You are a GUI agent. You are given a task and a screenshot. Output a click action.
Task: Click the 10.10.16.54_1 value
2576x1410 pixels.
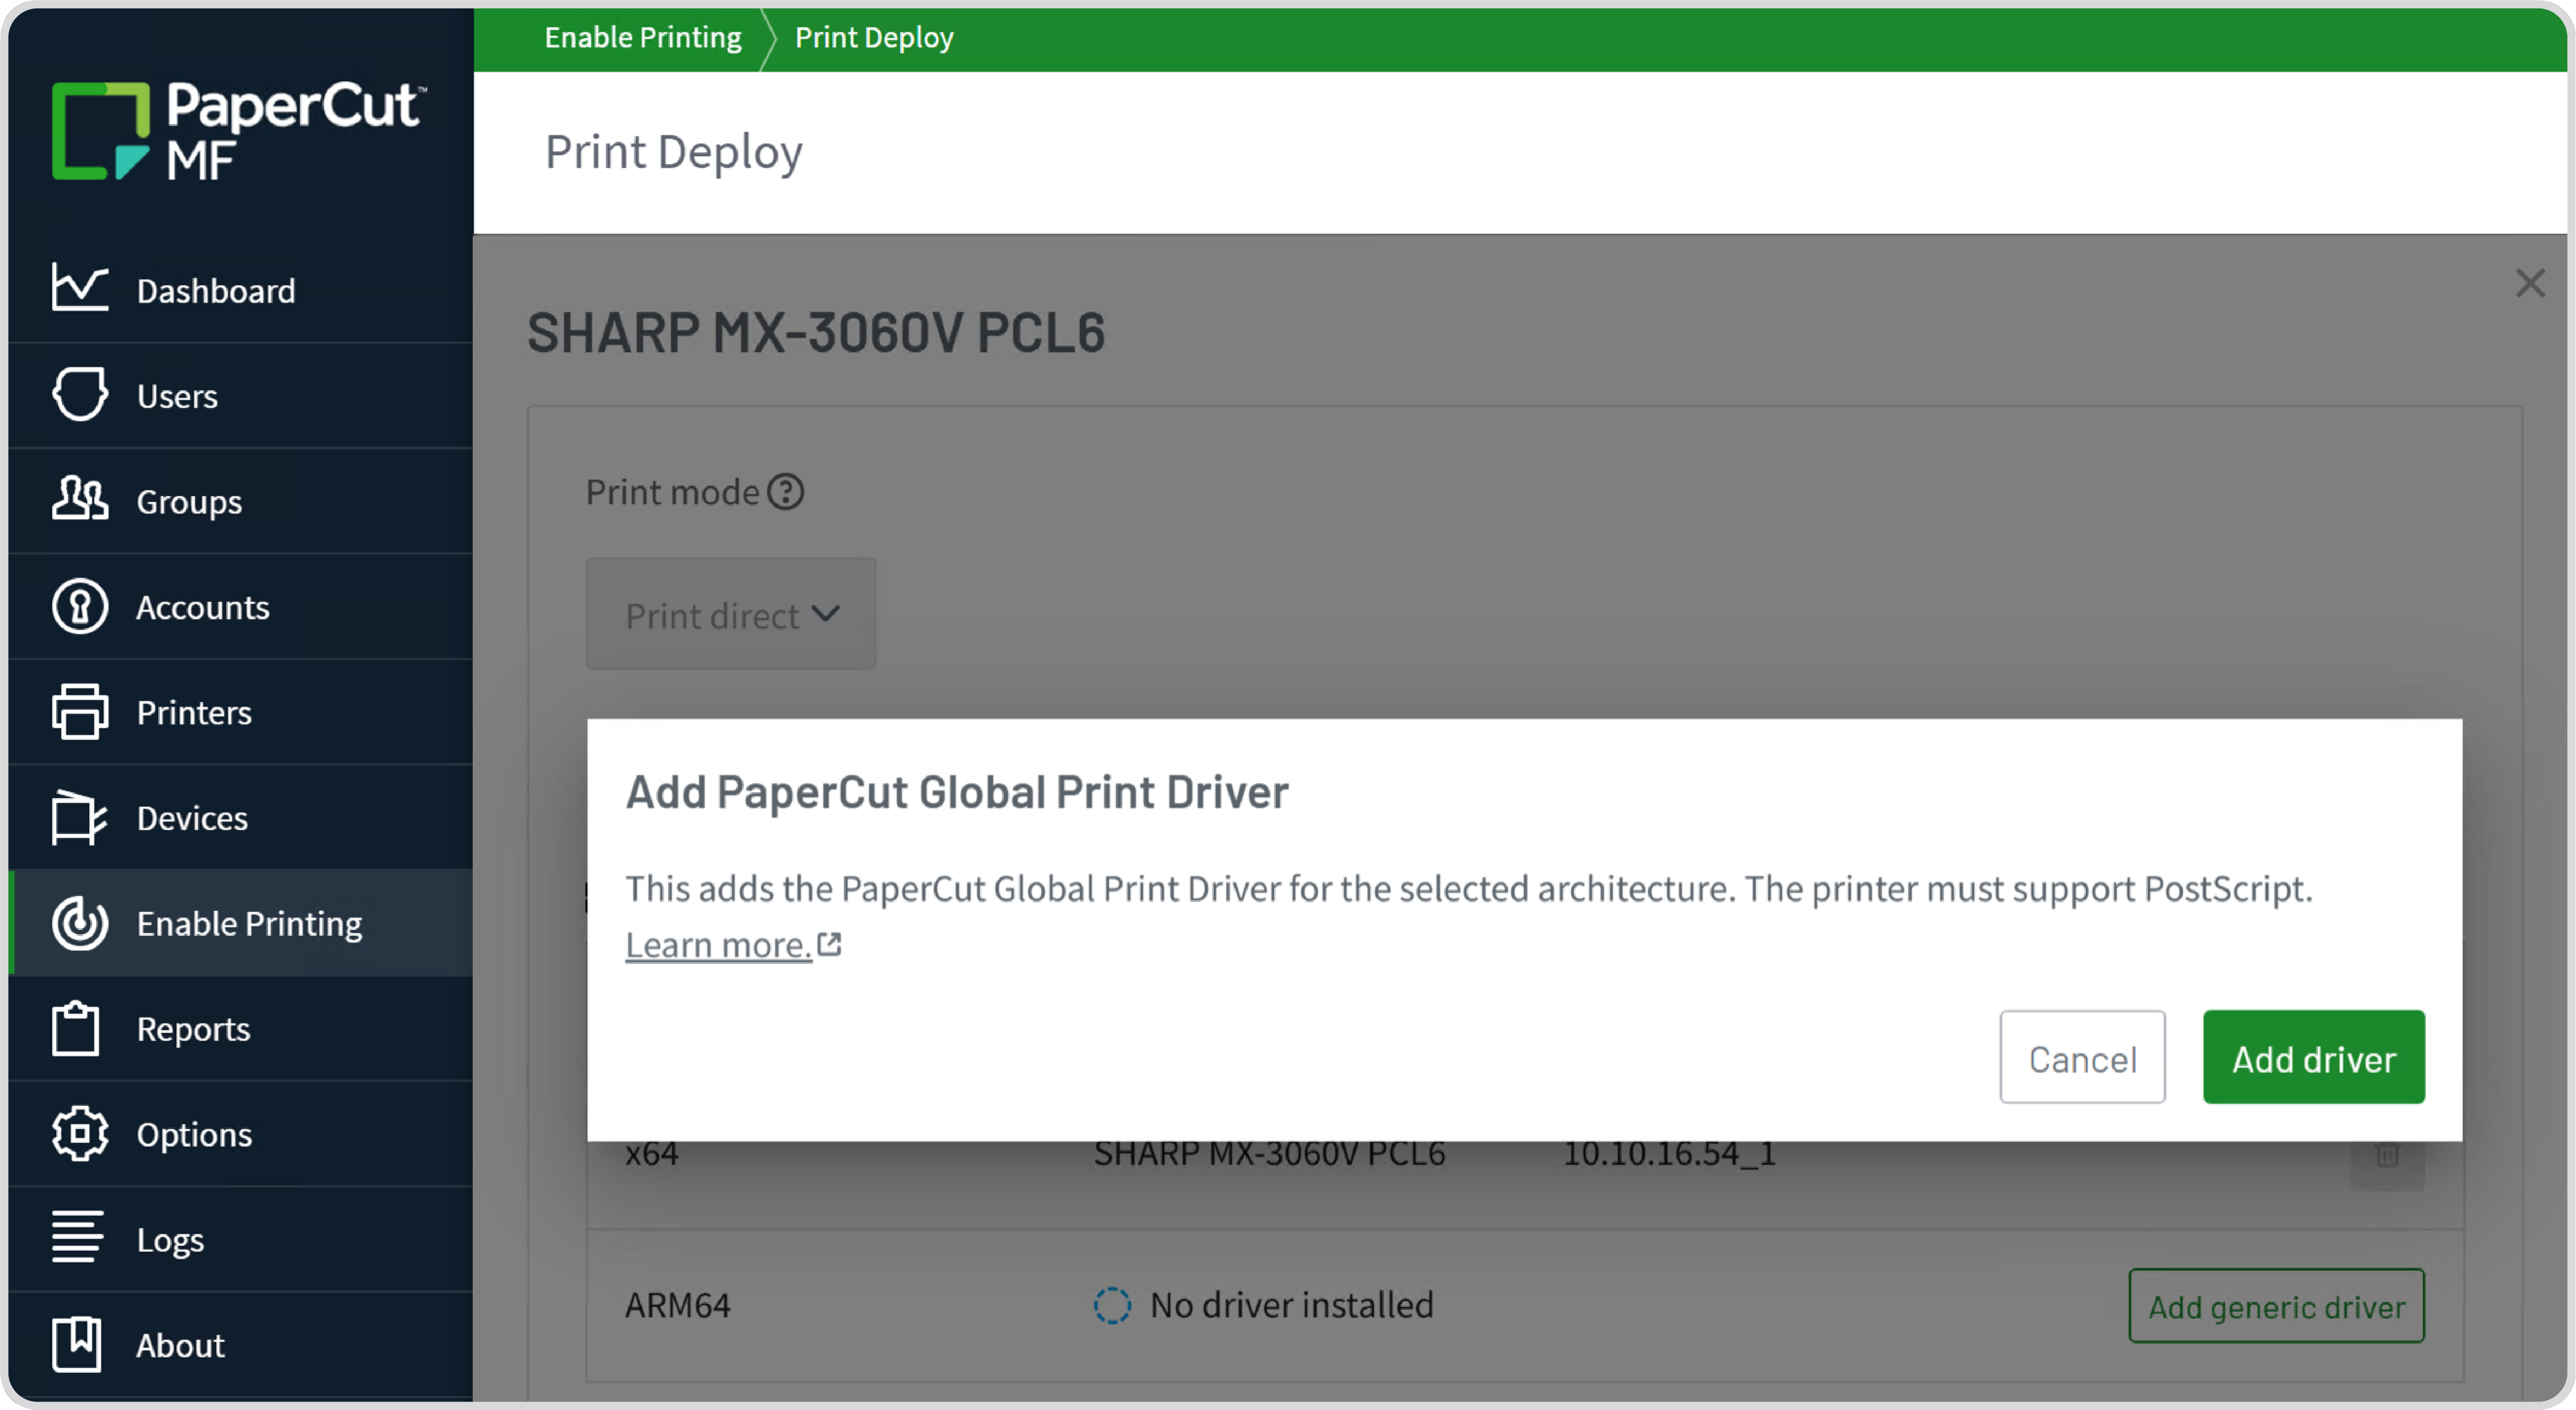(1670, 1155)
